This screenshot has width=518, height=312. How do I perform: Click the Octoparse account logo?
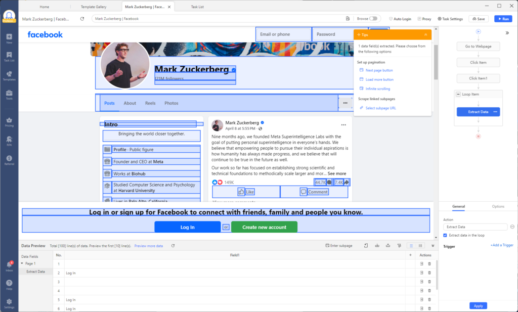pos(9,16)
